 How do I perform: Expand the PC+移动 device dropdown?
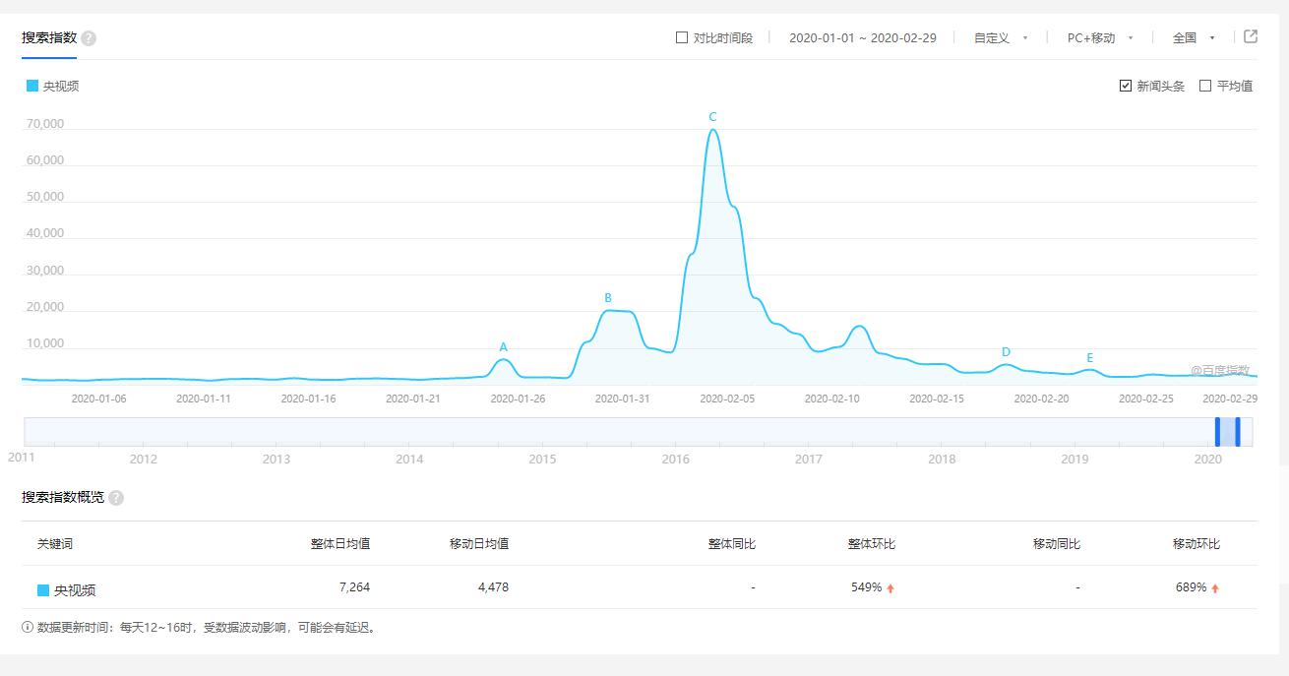click(x=1100, y=38)
